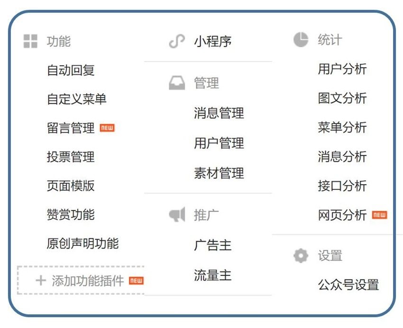
Task: Click the 设置 section heading
Action: click(330, 256)
